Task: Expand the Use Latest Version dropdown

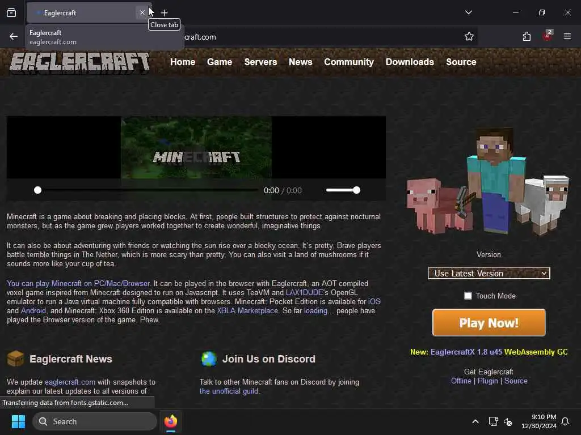Action: pyautogui.click(x=489, y=273)
